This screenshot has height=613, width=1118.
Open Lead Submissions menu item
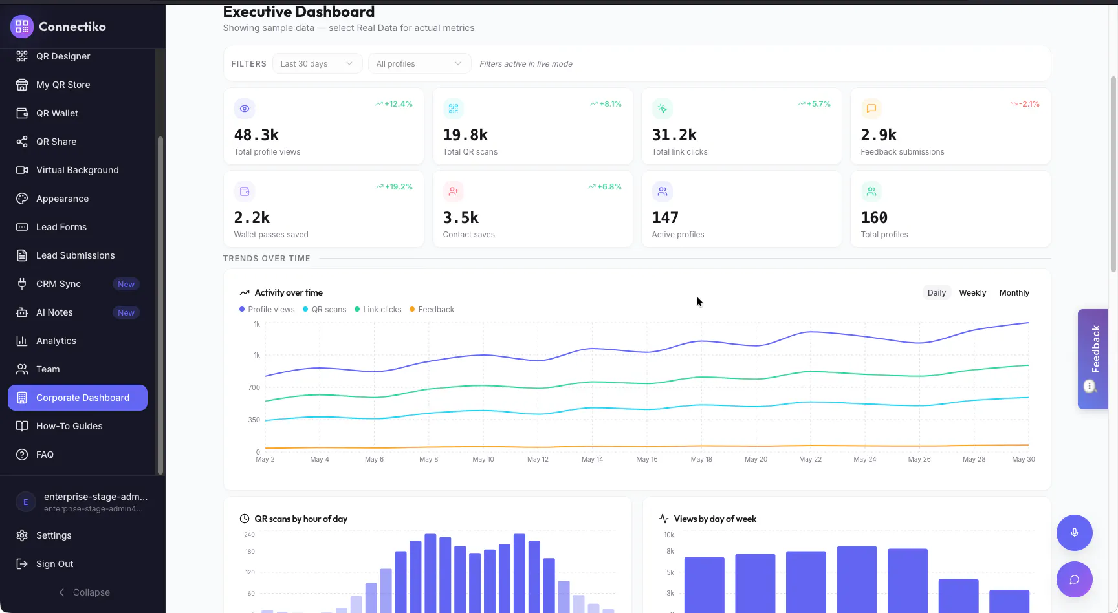78,255
